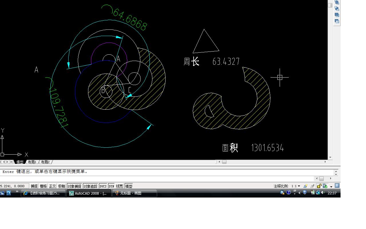Click the taskbar clock 22:37

[x=332, y=193]
